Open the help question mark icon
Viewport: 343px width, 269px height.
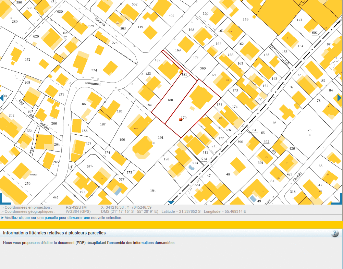point(335,233)
